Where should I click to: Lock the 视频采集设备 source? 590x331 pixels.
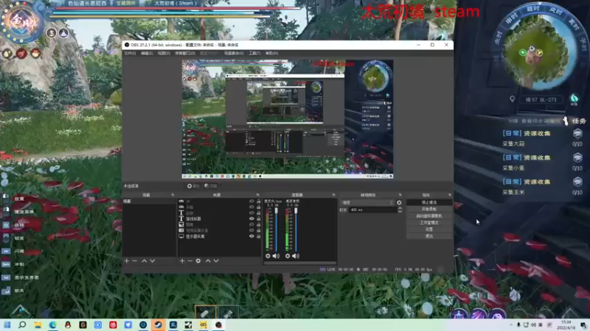click(259, 230)
